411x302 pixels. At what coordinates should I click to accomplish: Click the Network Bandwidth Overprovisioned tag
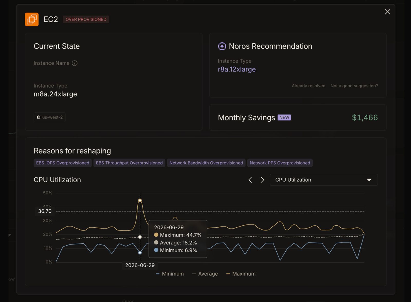[206, 163]
